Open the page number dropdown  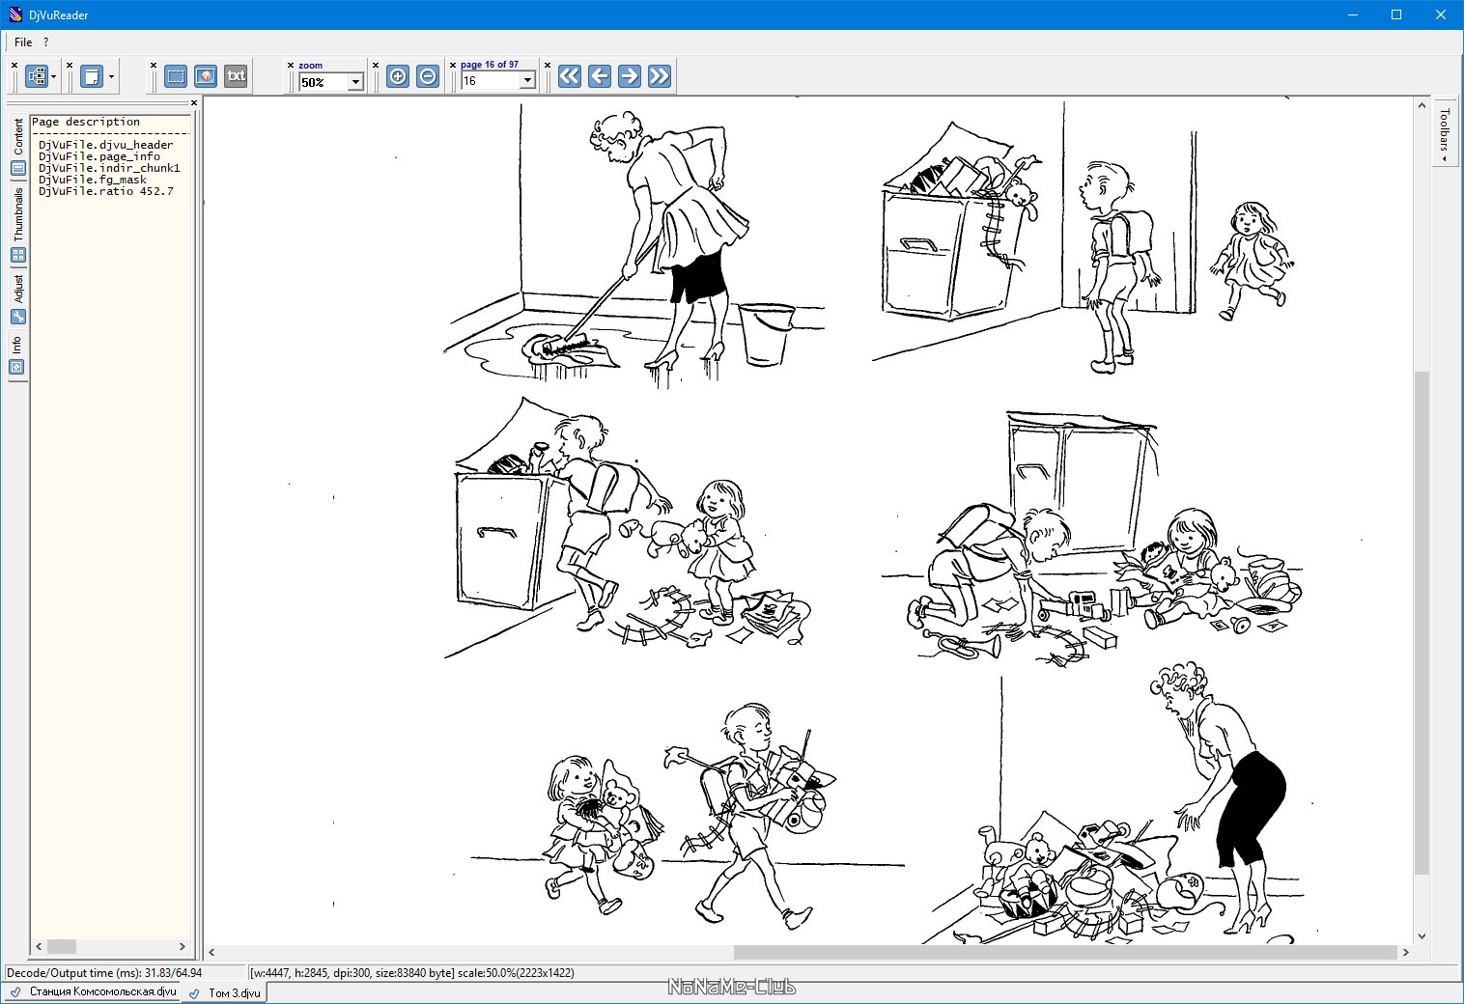pos(527,81)
